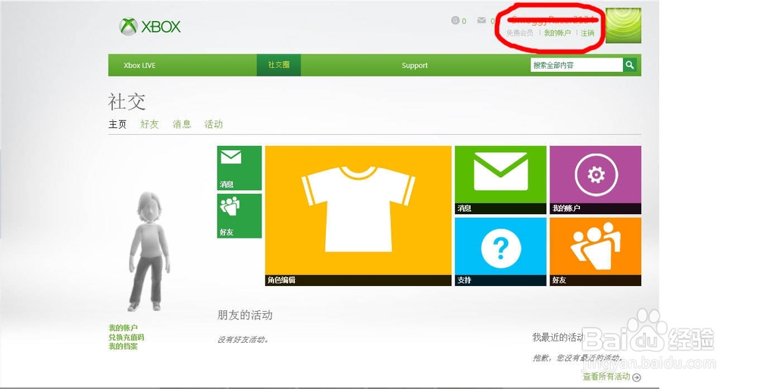758x389 pixels.
Task: Select the 社交圈 navigation item
Action: pyautogui.click(x=278, y=65)
